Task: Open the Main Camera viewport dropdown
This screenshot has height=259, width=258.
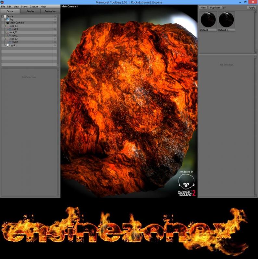Action: click(70, 6)
